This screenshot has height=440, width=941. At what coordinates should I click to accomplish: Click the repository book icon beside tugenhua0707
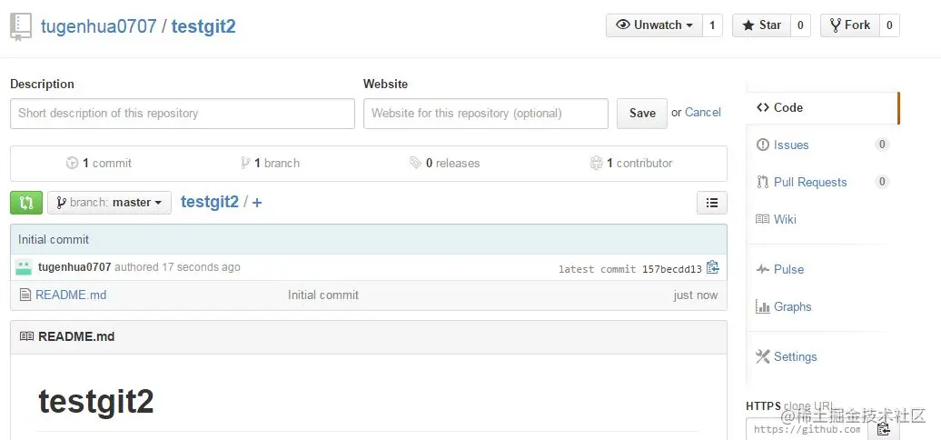coord(21,27)
